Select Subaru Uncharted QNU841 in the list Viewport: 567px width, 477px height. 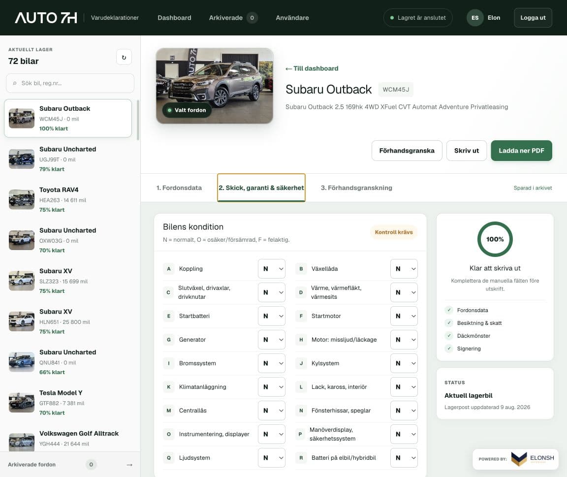tap(68, 362)
